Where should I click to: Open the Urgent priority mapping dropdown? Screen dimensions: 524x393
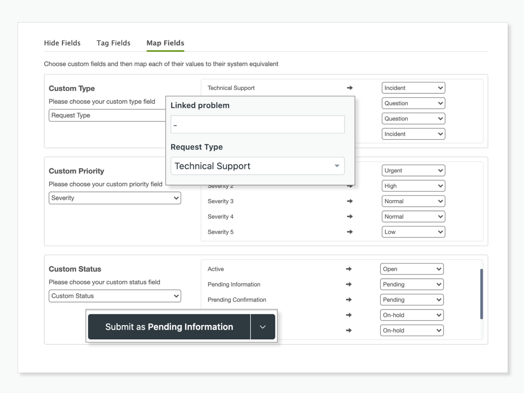coord(413,170)
